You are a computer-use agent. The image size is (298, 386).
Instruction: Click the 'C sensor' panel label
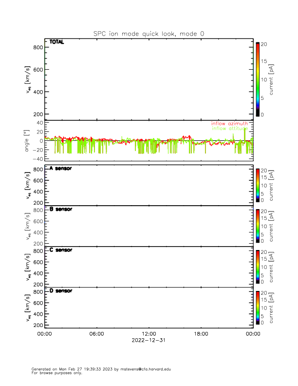click(x=60, y=250)
